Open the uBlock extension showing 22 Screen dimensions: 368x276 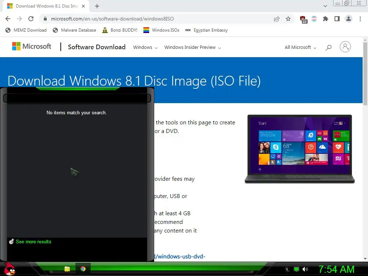[x=303, y=19]
